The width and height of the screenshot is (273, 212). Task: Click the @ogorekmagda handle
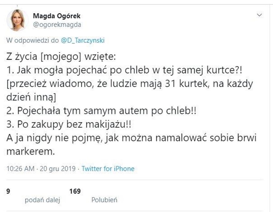point(57,24)
